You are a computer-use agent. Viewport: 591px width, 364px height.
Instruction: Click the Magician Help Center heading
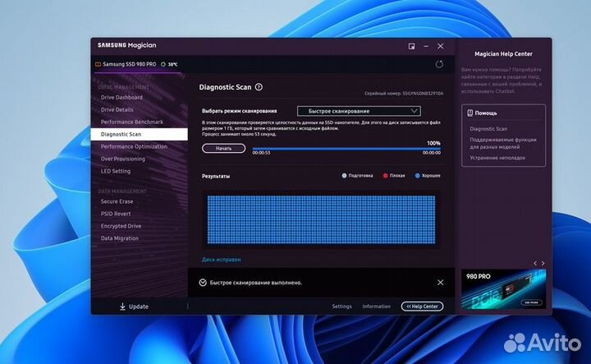pyautogui.click(x=503, y=54)
